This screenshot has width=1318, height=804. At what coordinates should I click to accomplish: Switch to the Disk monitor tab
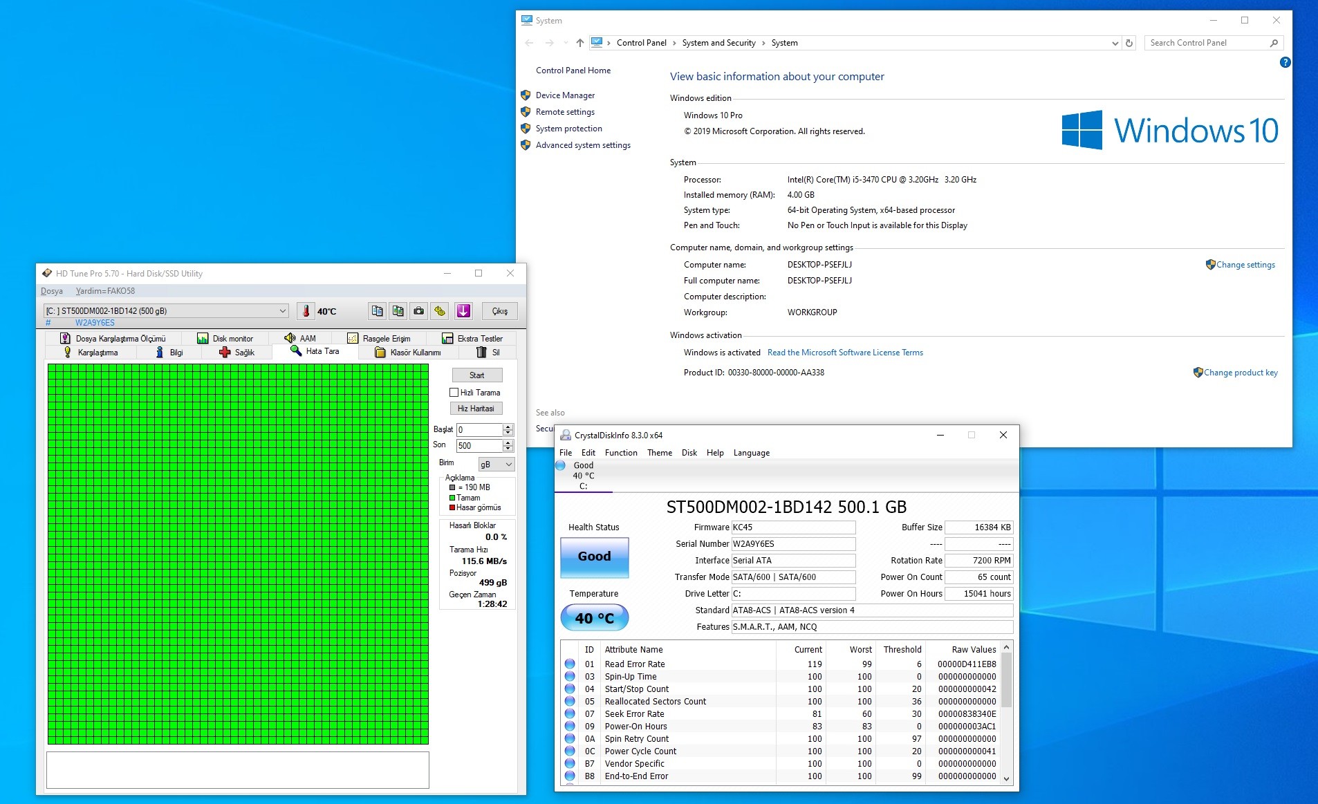pos(225,338)
